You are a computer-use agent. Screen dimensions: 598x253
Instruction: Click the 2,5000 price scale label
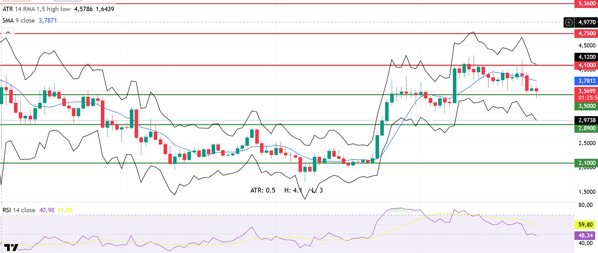(x=587, y=143)
